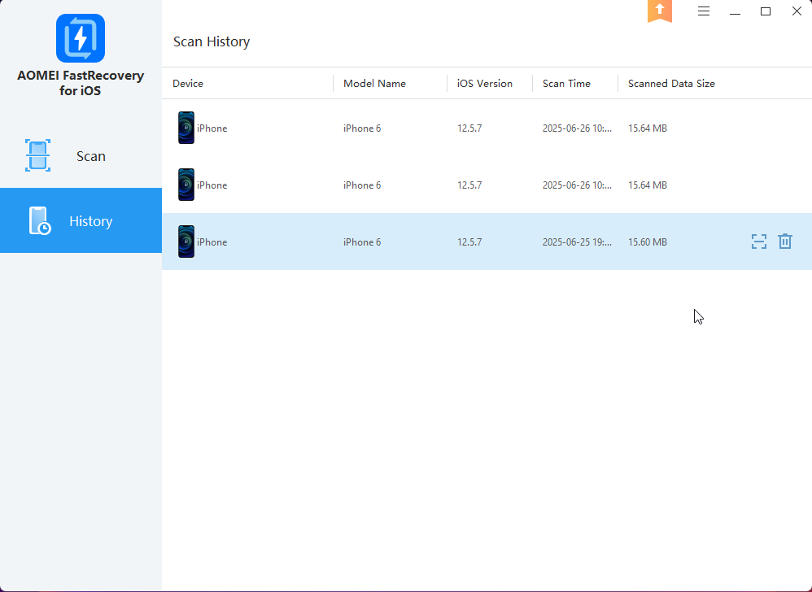Screen dimensions: 812x592
Task: Click the 2025-06-25 19: scan time
Action: pyautogui.click(x=577, y=242)
